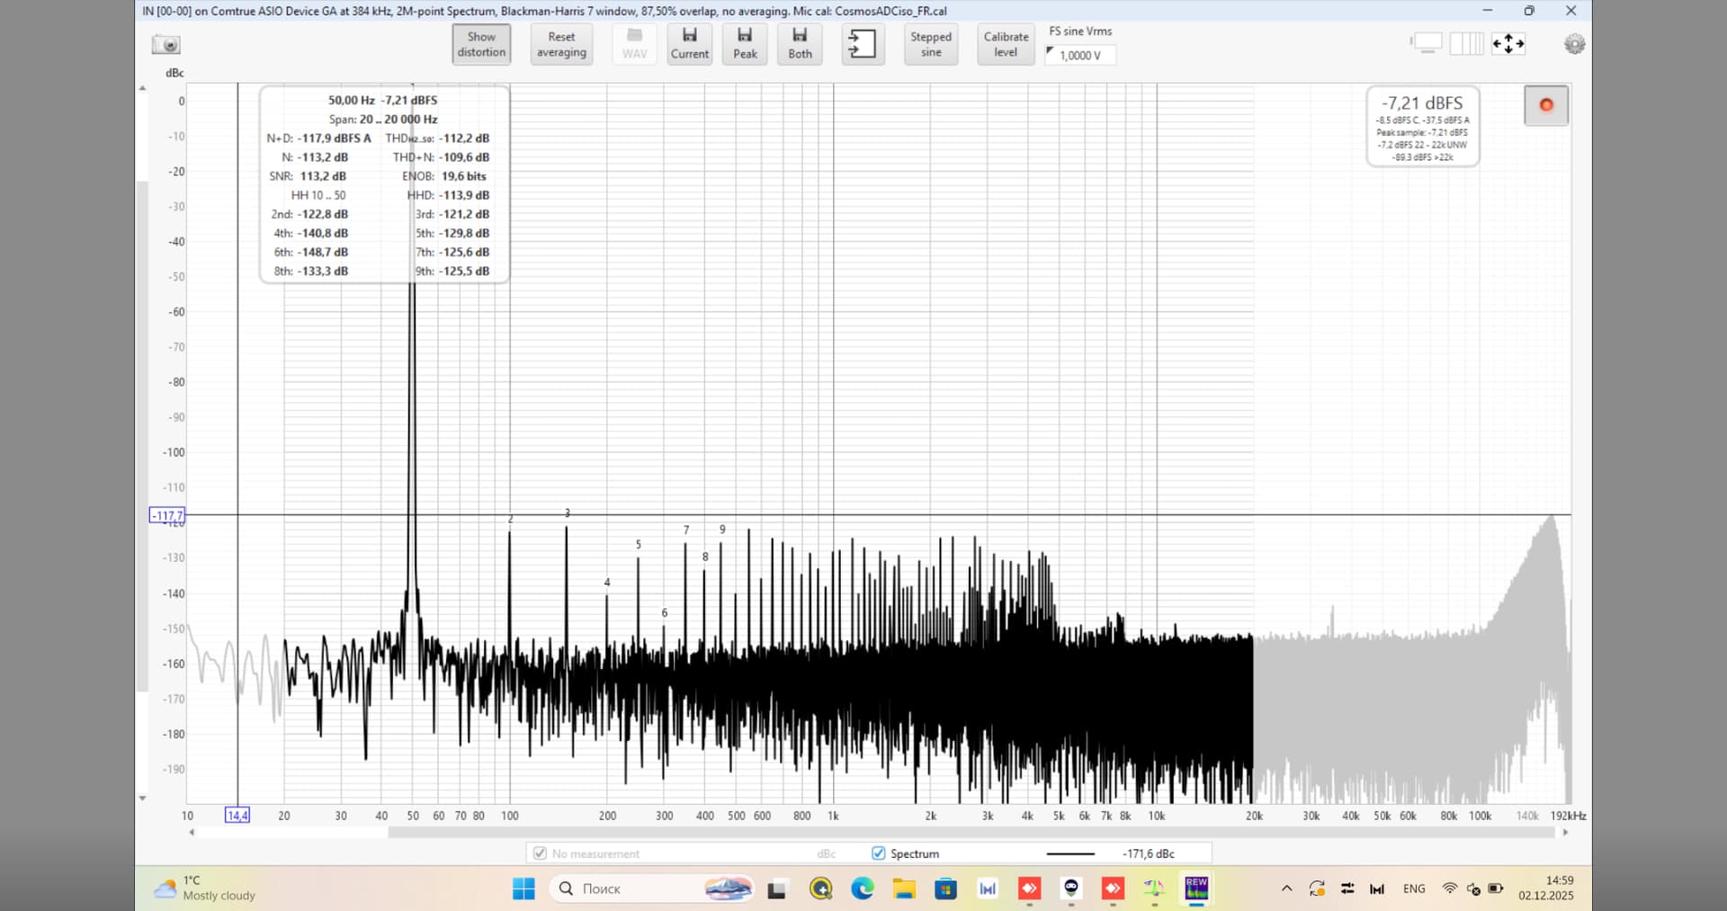Click the No measurement checkbox
Image resolution: width=1727 pixels, height=911 pixels.
540,853
